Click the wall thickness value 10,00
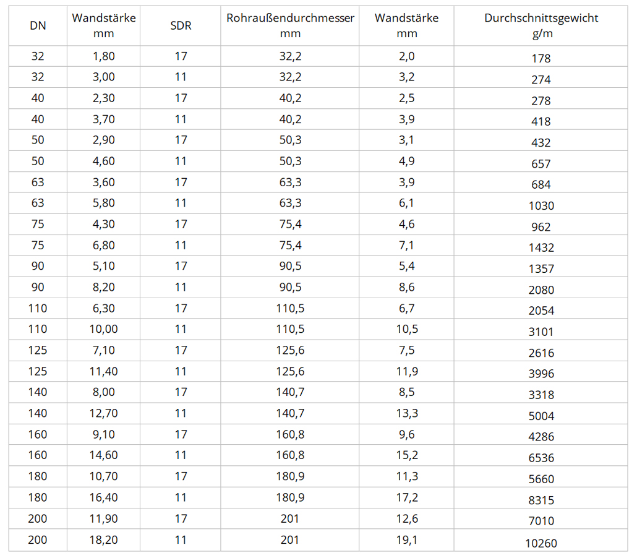 pos(104,328)
